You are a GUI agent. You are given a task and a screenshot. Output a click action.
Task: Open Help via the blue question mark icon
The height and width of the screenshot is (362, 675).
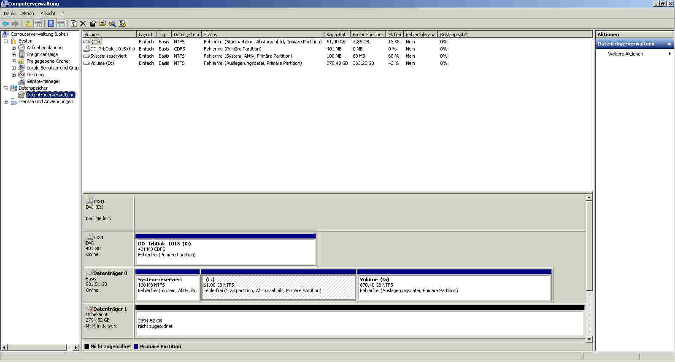coord(51,24)
